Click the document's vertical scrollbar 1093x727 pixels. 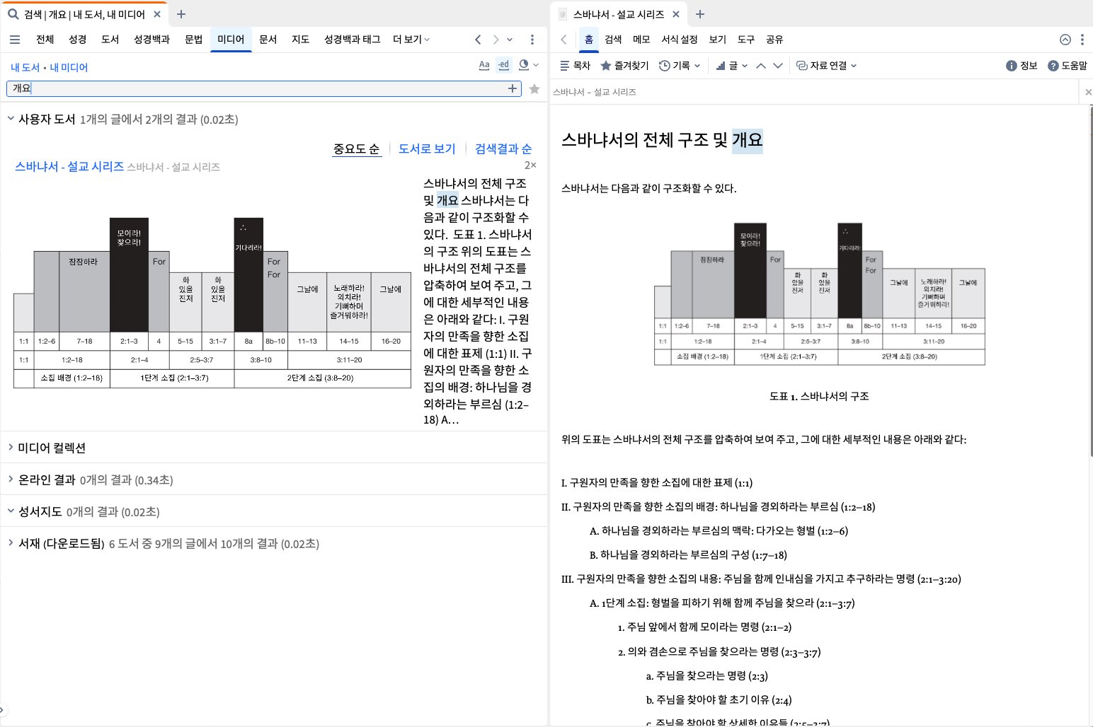pyautogui.click(x=1091, y=281)
